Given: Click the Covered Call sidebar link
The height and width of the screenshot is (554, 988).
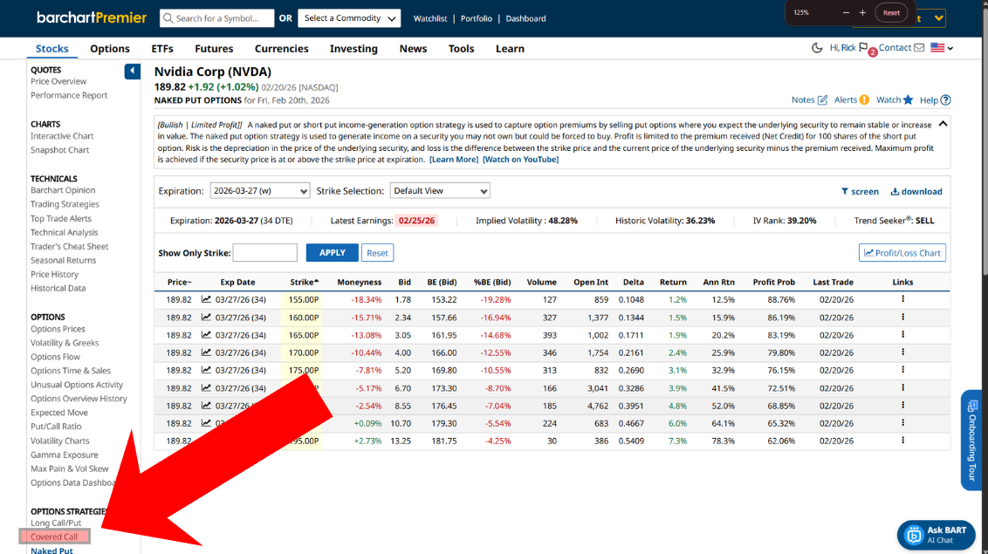Looking at the screenshot, I should click(54, 537).
